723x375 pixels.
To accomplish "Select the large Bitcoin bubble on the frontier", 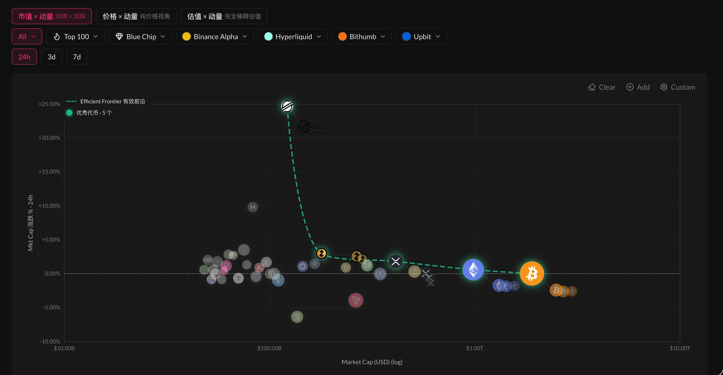I will [532, 273].
